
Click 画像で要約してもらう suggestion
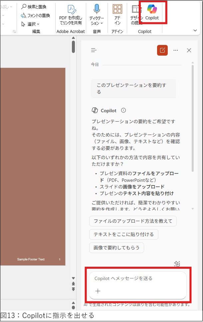[116, 248]
